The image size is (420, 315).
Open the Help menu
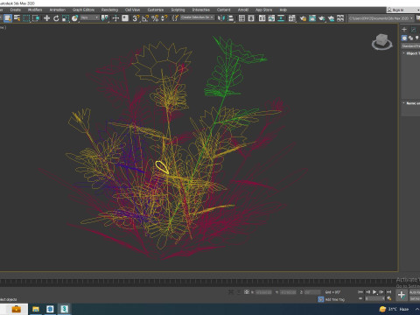pos(283,10)
